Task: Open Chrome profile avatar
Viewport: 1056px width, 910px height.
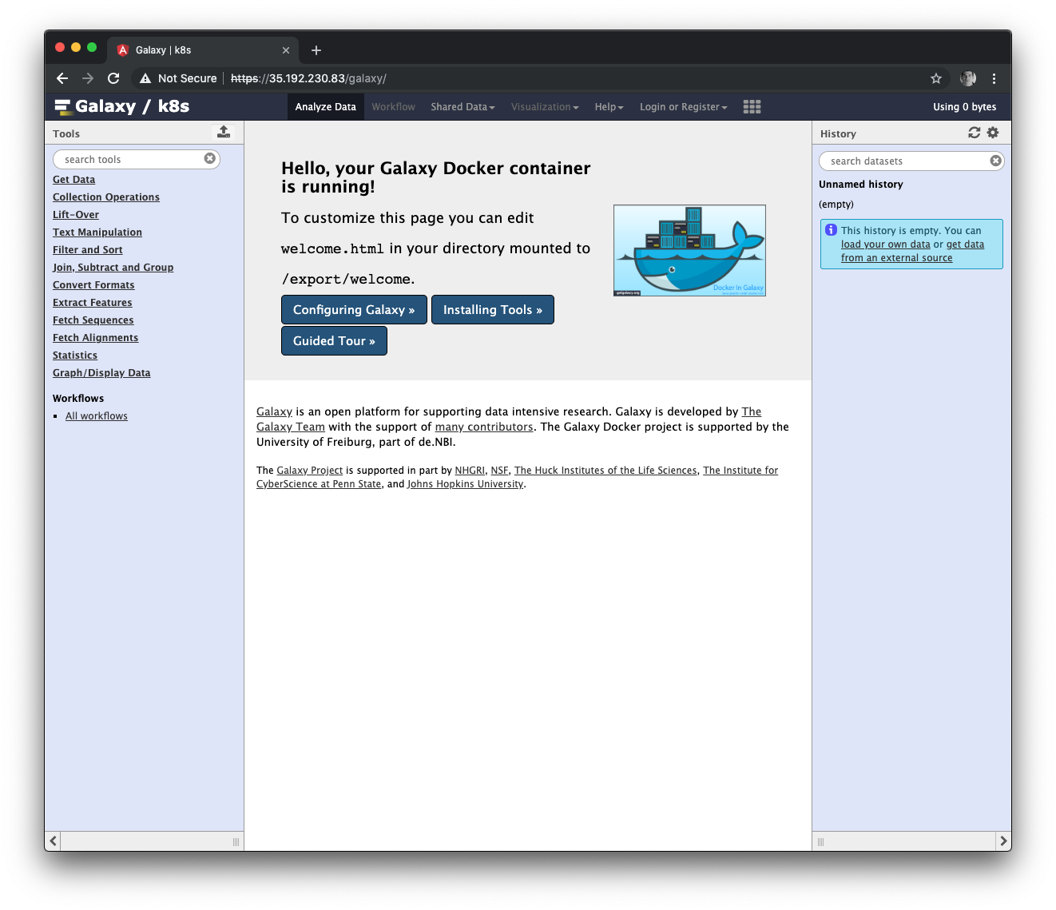Action: (x=968, y=78)
